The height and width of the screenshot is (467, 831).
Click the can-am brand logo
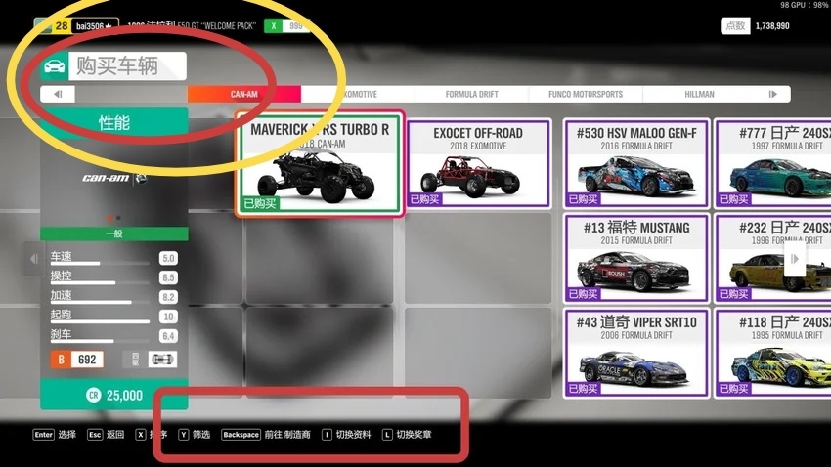[x=114, y=179]
